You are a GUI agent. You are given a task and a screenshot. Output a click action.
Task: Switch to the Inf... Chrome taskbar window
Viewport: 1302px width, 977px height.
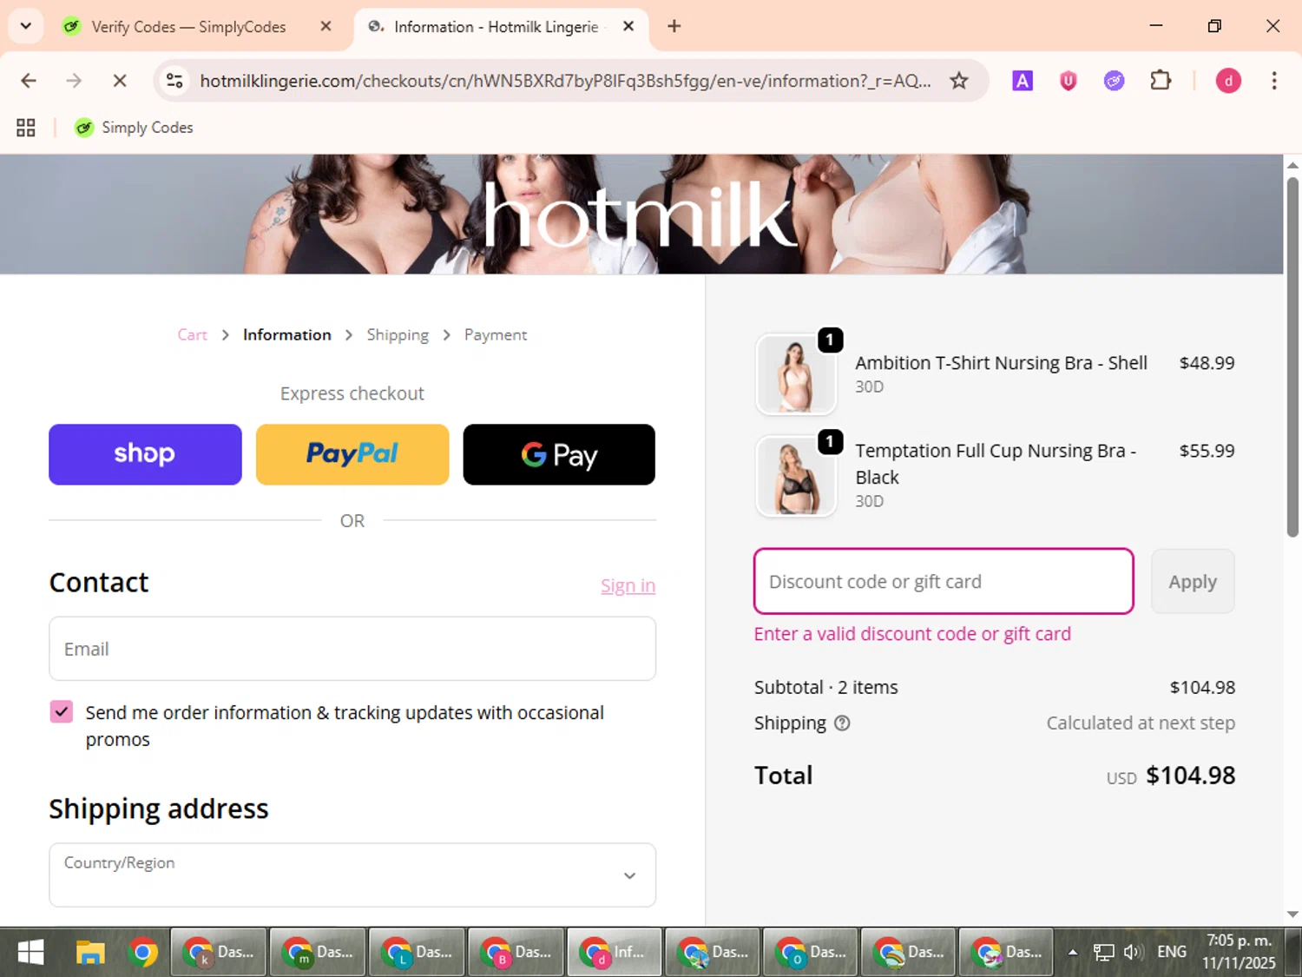615,953
